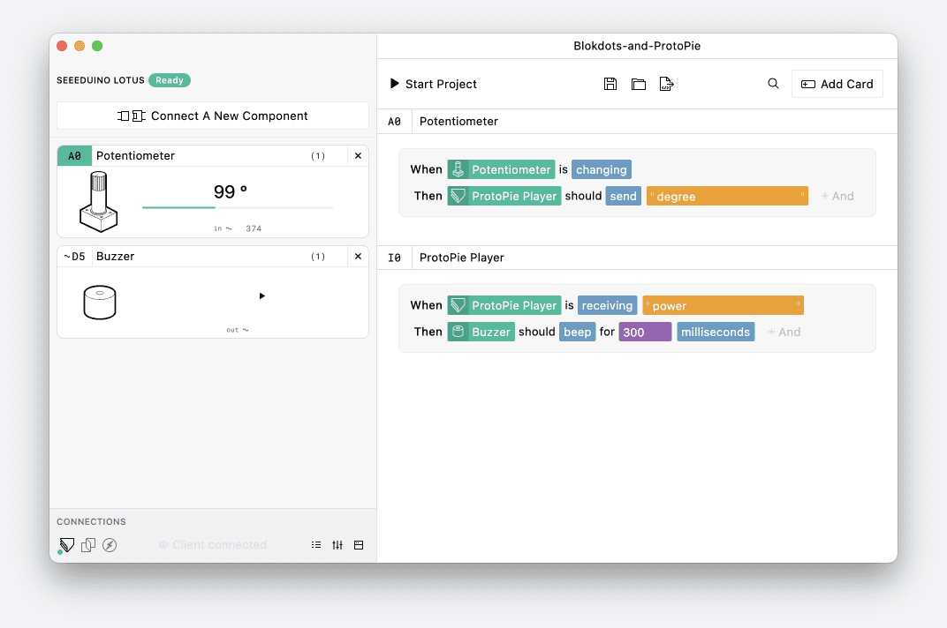Open search with magnifier icon
Screen dimensions: 947x628
pyautogui.click(x=773, y=84)
